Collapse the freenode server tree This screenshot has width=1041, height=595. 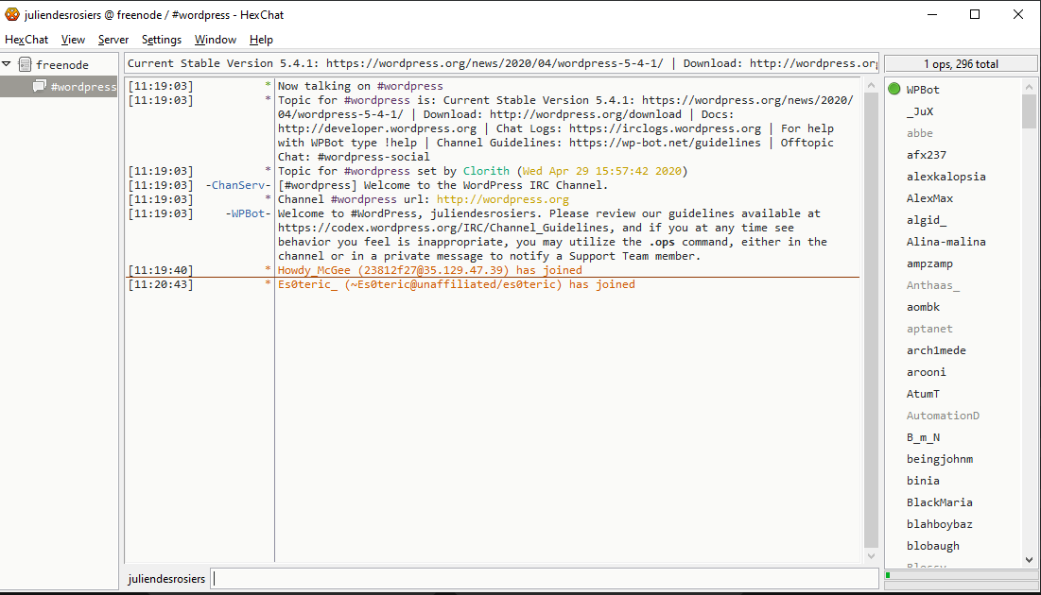[x=7, y=63]
